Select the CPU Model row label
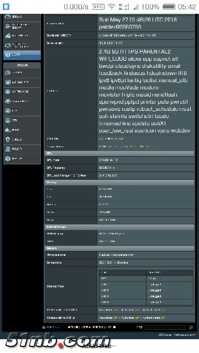The width and height of the screenshot is (199, 353). click(53, 160)
